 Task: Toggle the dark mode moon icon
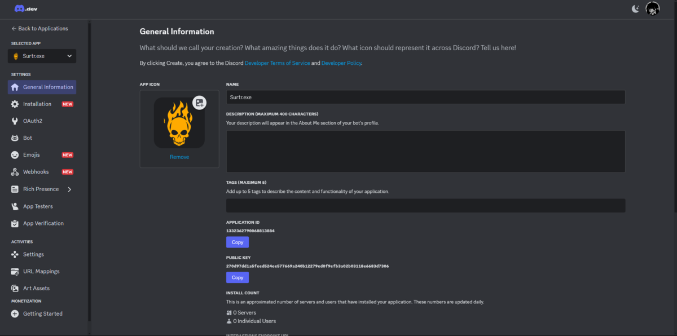coord(636,8)
